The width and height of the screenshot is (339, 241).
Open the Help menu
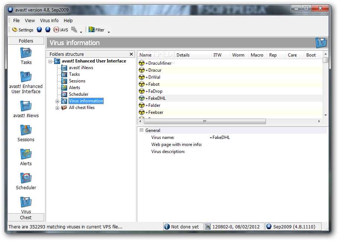(68, 20)
